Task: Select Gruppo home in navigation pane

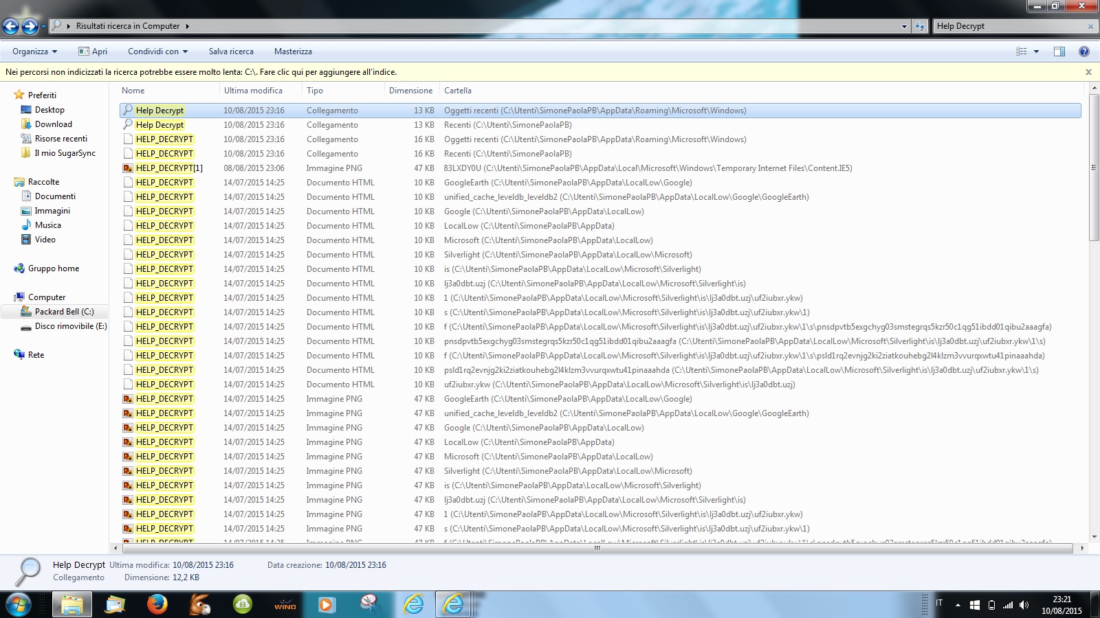Action: (x=53, y=268)
